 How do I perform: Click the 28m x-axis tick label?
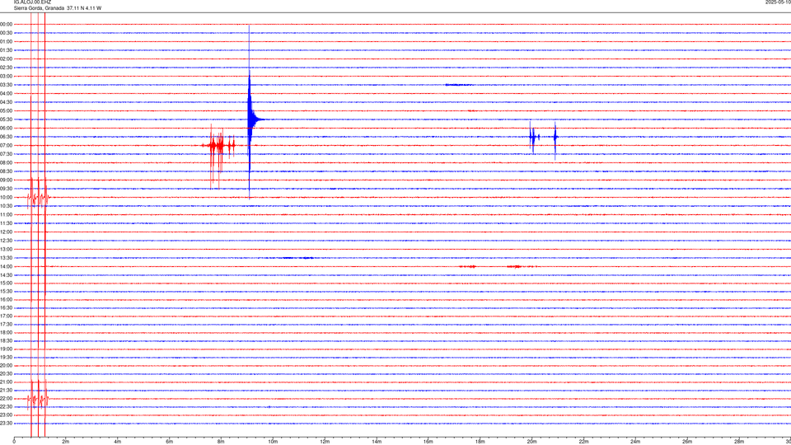[739, 442]
